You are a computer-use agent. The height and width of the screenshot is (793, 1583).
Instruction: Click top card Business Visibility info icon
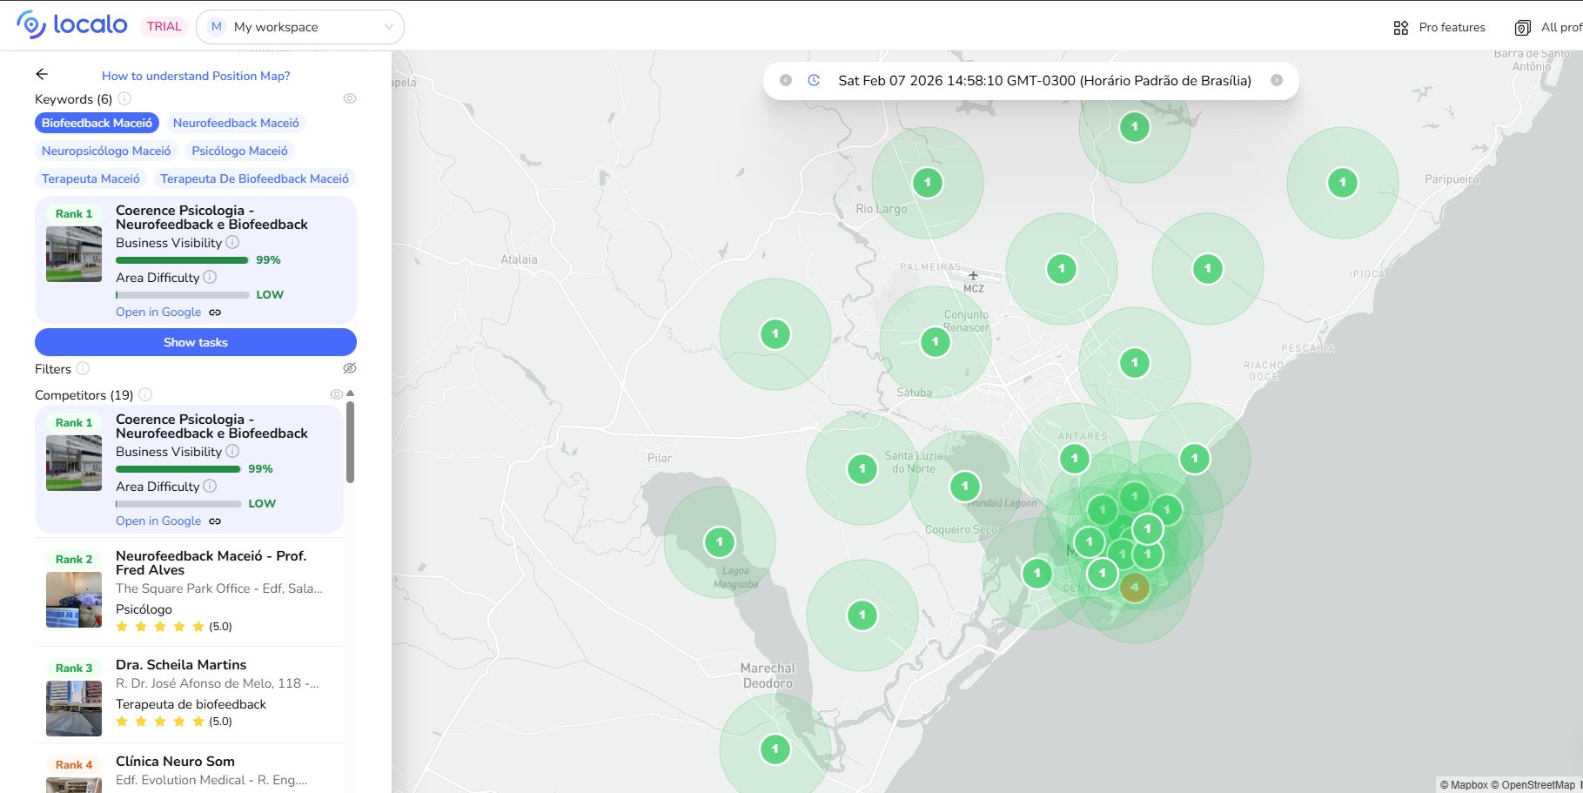coord(232,242)
